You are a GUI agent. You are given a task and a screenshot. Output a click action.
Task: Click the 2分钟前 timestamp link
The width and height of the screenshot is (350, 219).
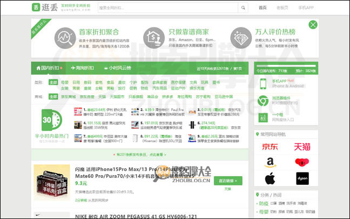pyautogui.click(x=81, y=200)
